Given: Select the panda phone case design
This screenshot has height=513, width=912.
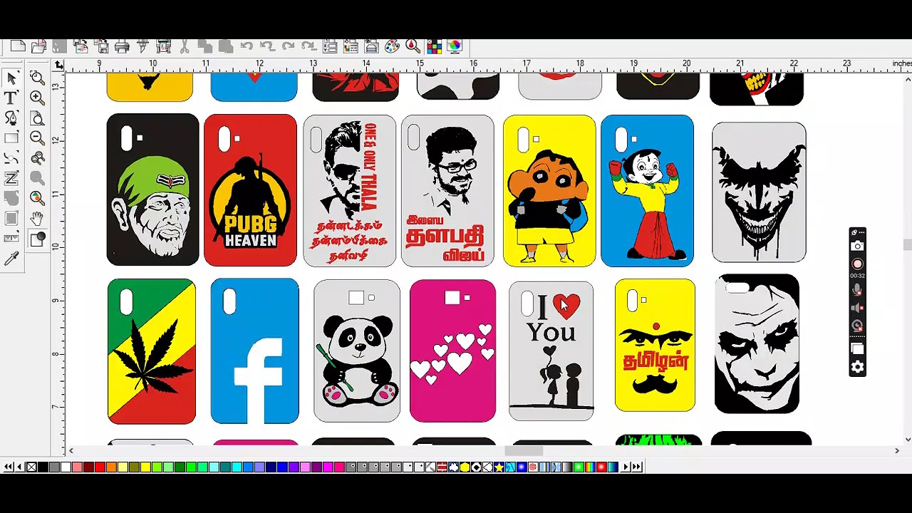Looking at the screenshot, I should [357, 351].
